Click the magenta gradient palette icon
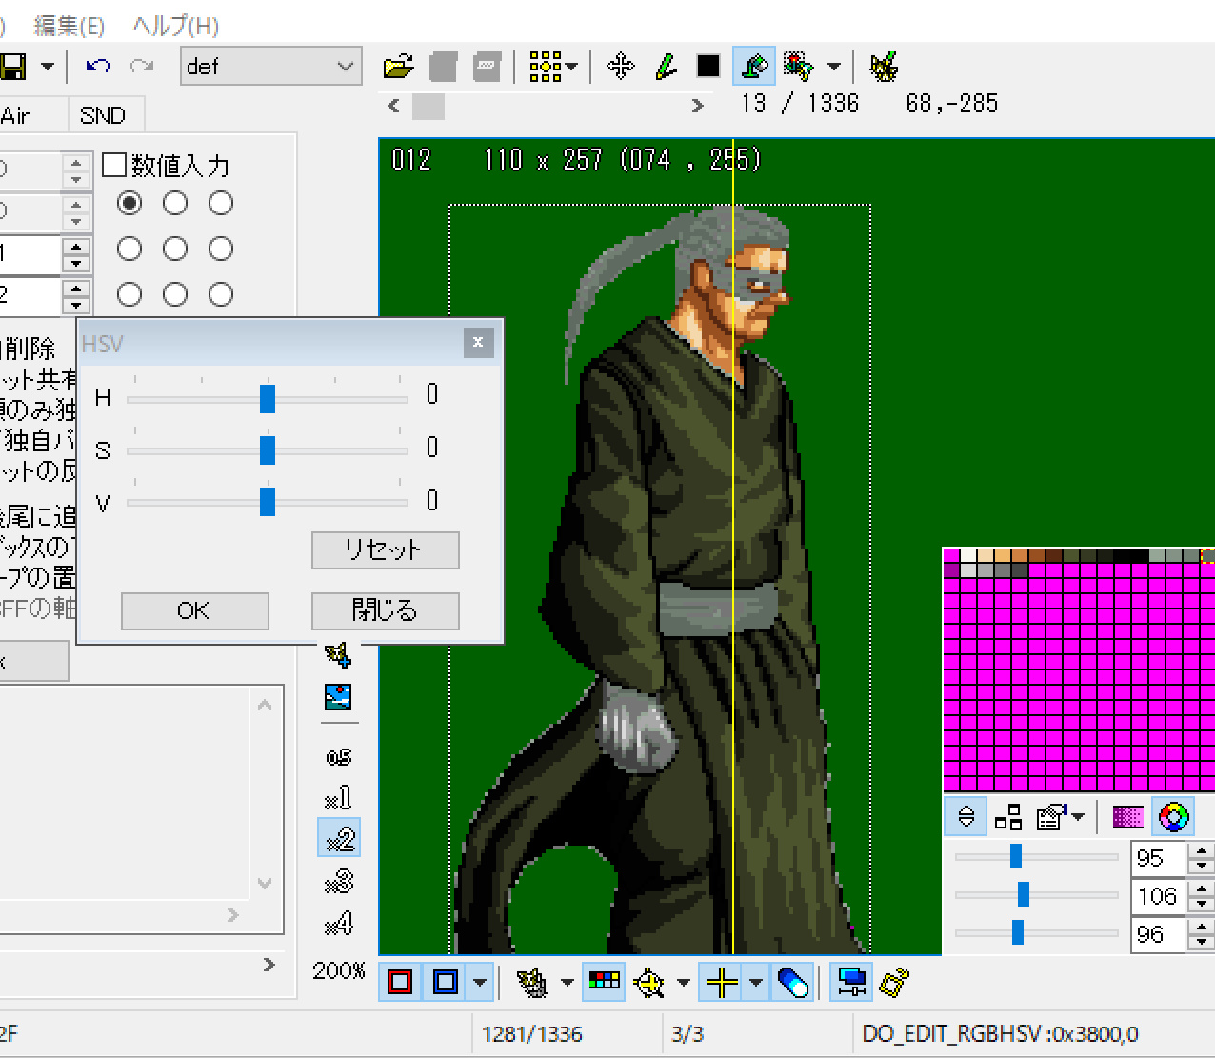 pyautogui.click(x=1127, y=817)
